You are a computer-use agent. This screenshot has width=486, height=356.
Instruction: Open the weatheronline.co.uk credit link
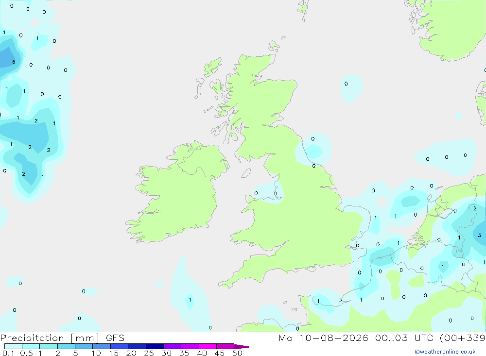(445, 352)
